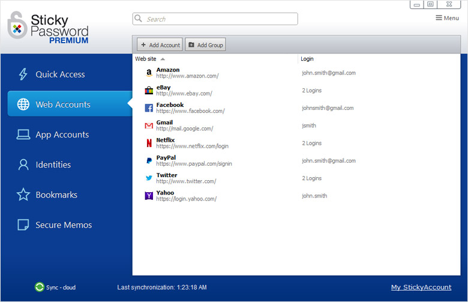The height and width of the screenshot is (302, 468).
Task: Click the PayPal P icon
Action: click(149, 161)
